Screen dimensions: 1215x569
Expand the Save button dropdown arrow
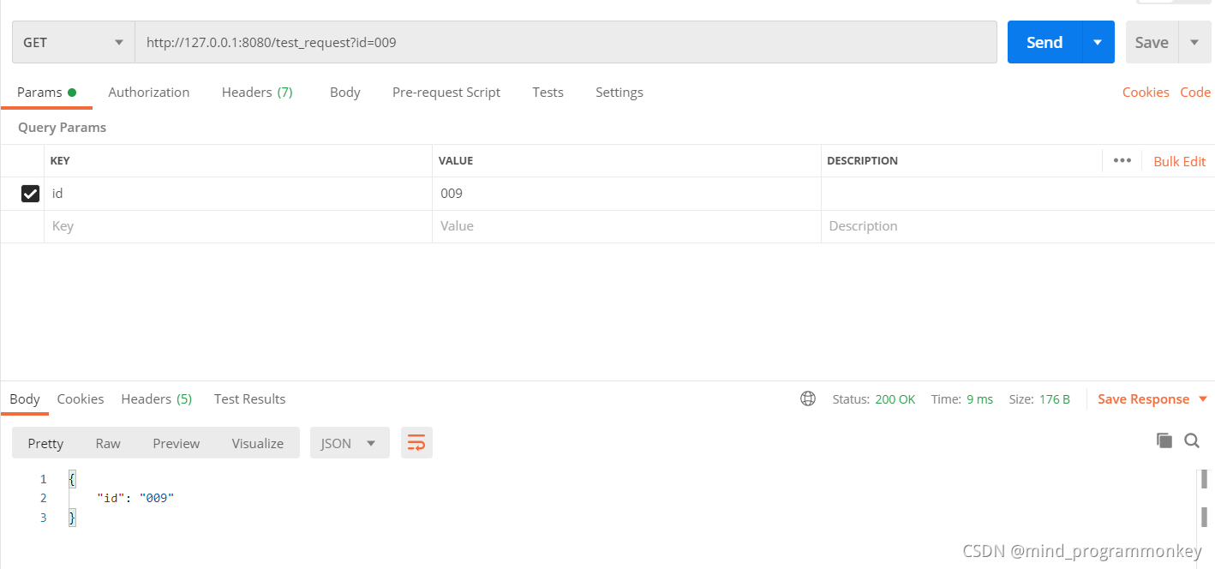(x=1194, y=42)
